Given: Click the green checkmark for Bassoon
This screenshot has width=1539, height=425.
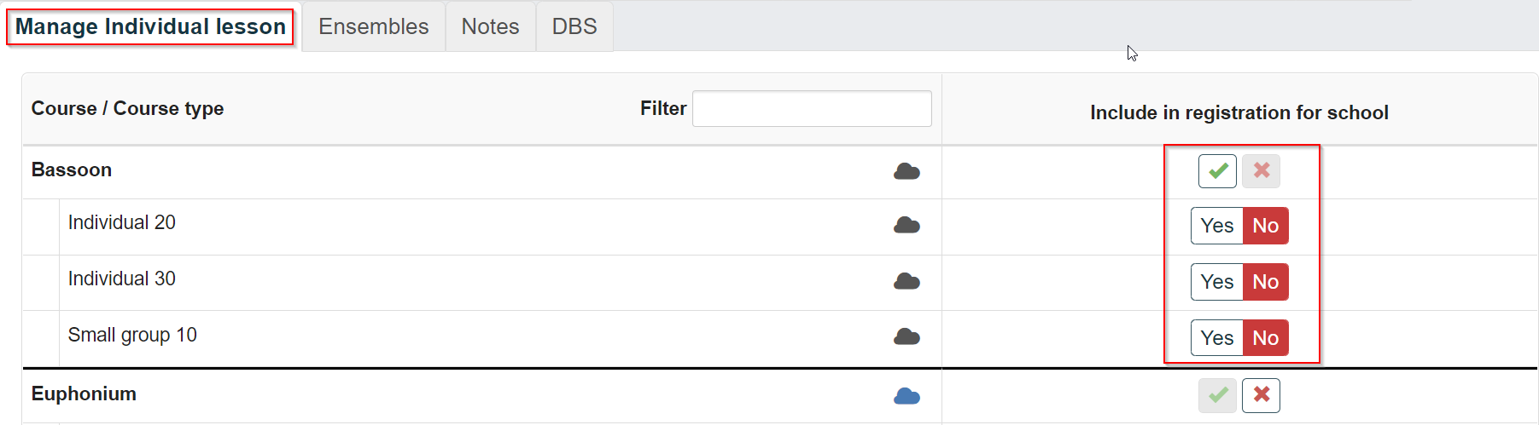Looking at the screenshot, I should [x=1217, y=171].
